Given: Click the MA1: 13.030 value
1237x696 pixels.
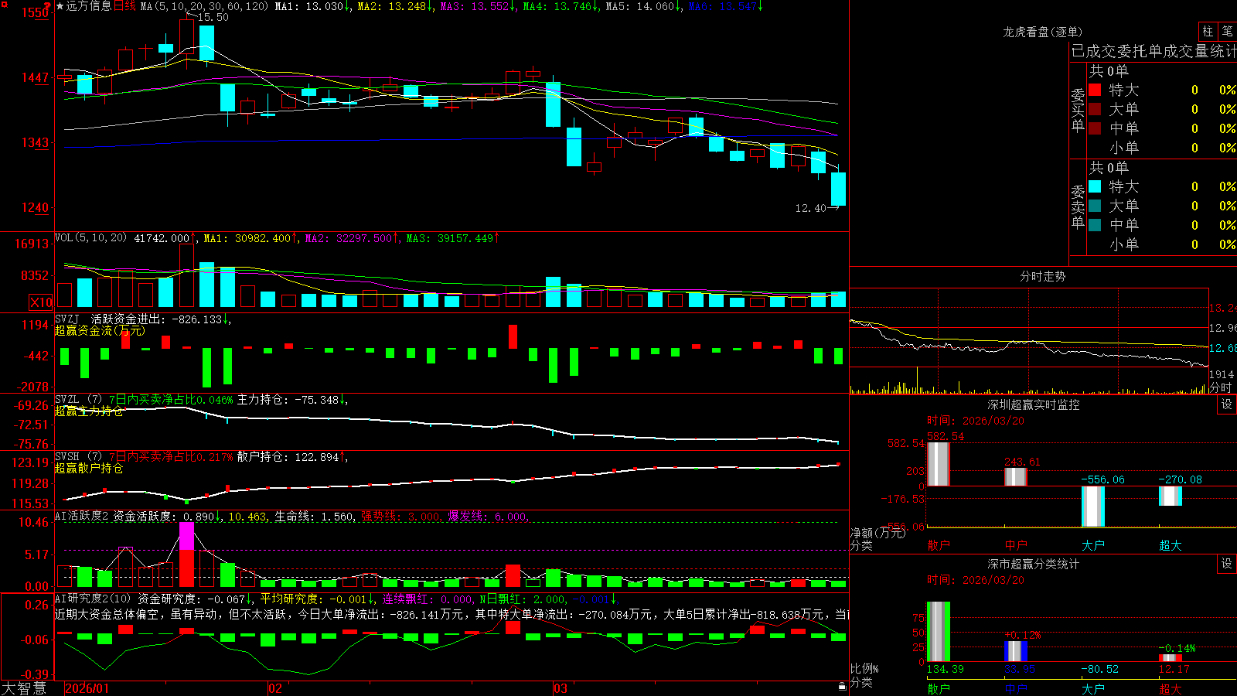Looking at the screenshot, I should [x=312, y=6].
